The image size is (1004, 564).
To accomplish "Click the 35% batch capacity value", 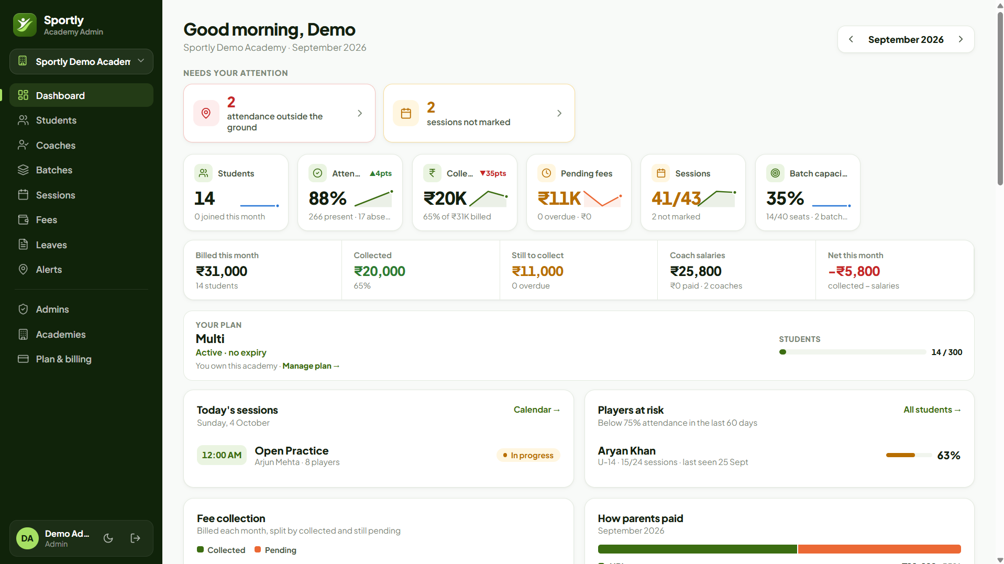I will (x=785, y=198).
